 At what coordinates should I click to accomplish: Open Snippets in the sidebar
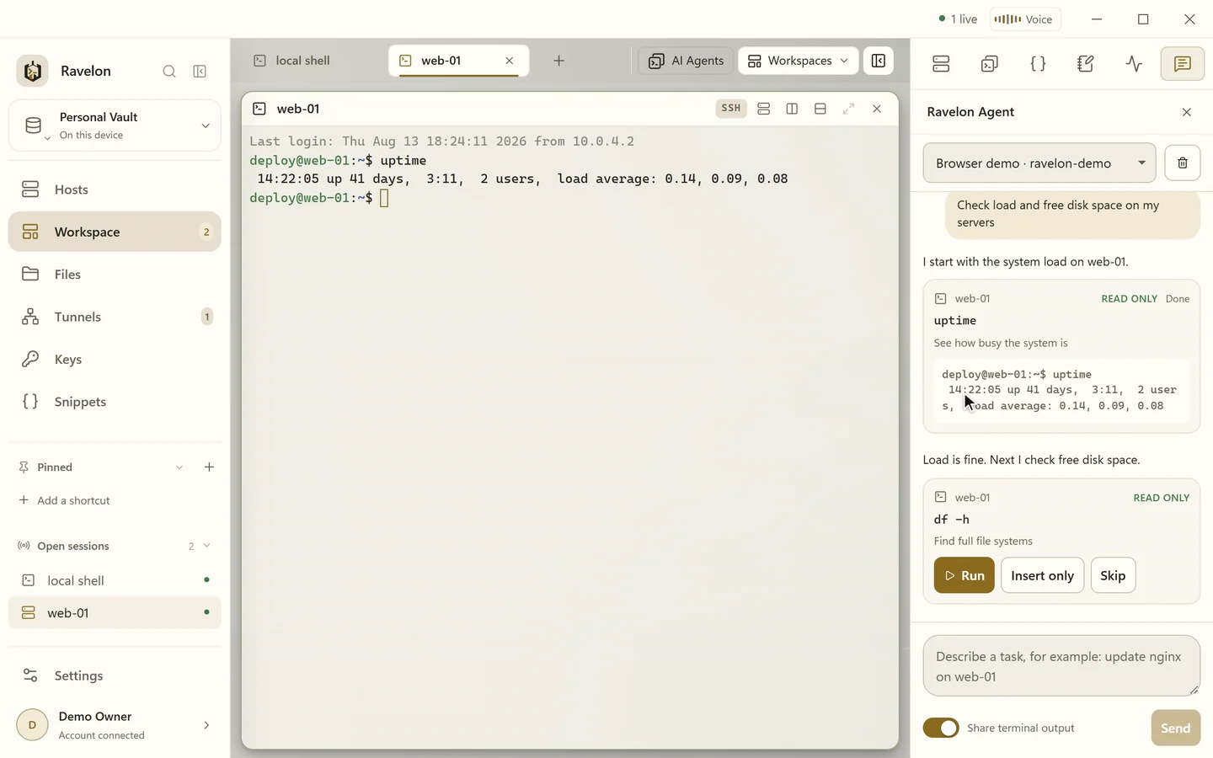pyautogui.click(x=115, y=402)
